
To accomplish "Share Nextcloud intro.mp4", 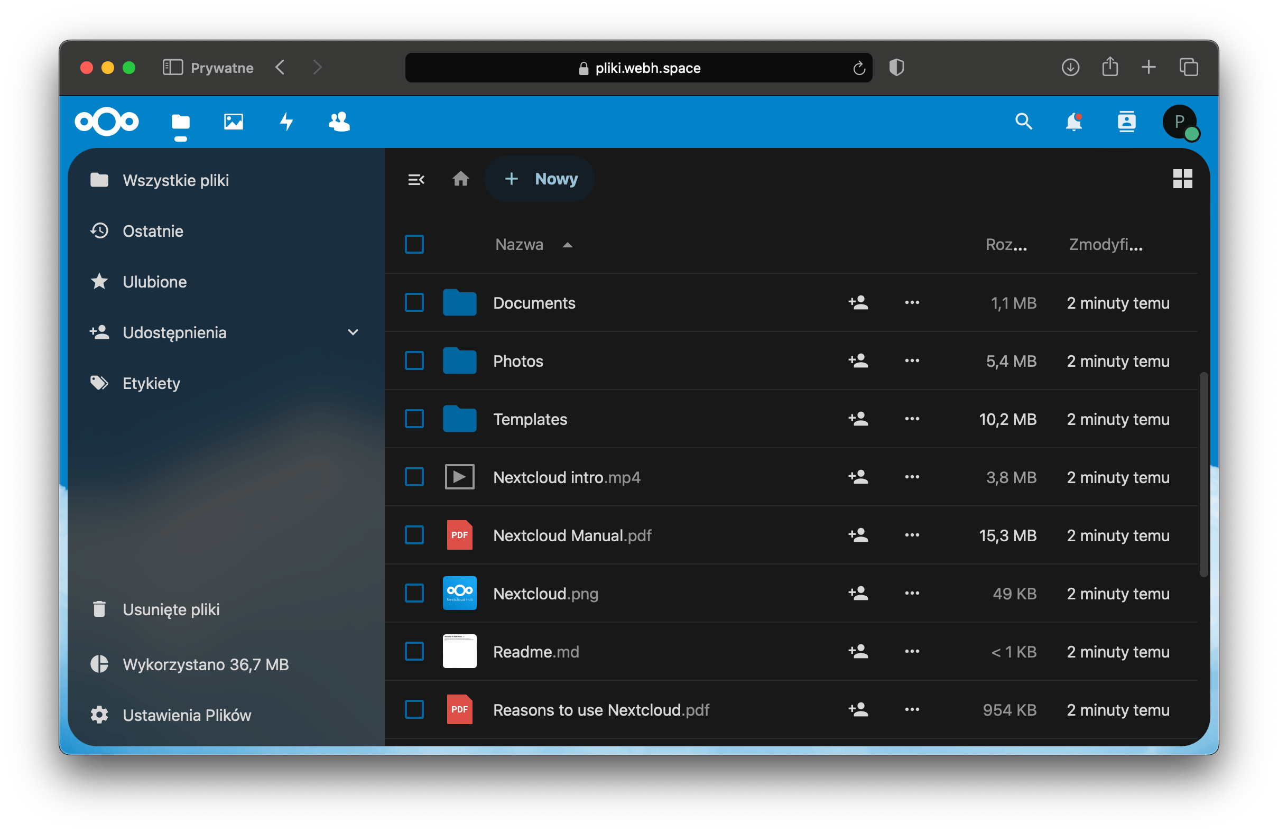I will [x=858, y=477].
